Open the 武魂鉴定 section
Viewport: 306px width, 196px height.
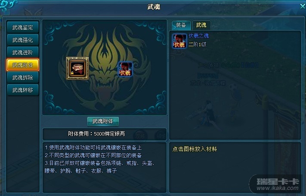23,27
